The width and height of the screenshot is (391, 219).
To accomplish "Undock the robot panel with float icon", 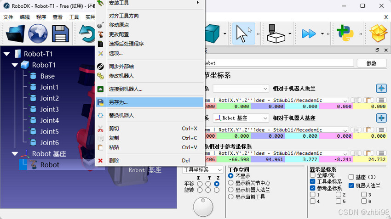I will (377, 50).
